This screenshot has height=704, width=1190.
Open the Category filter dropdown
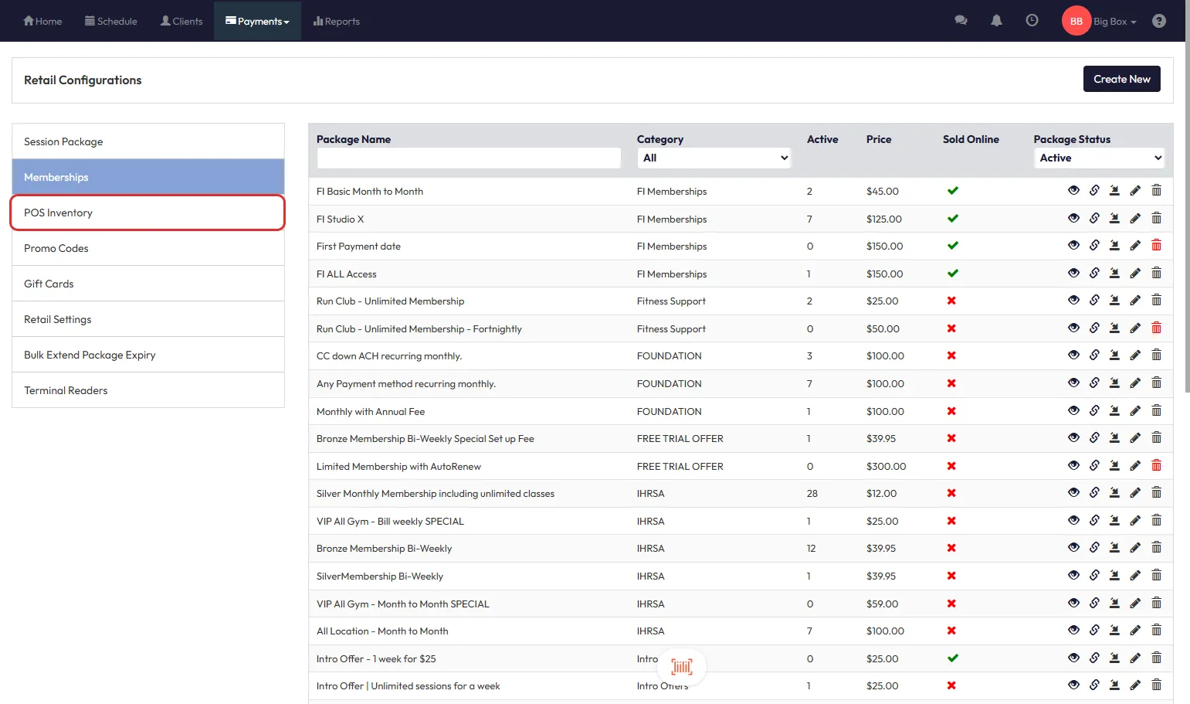coord(715,158)
